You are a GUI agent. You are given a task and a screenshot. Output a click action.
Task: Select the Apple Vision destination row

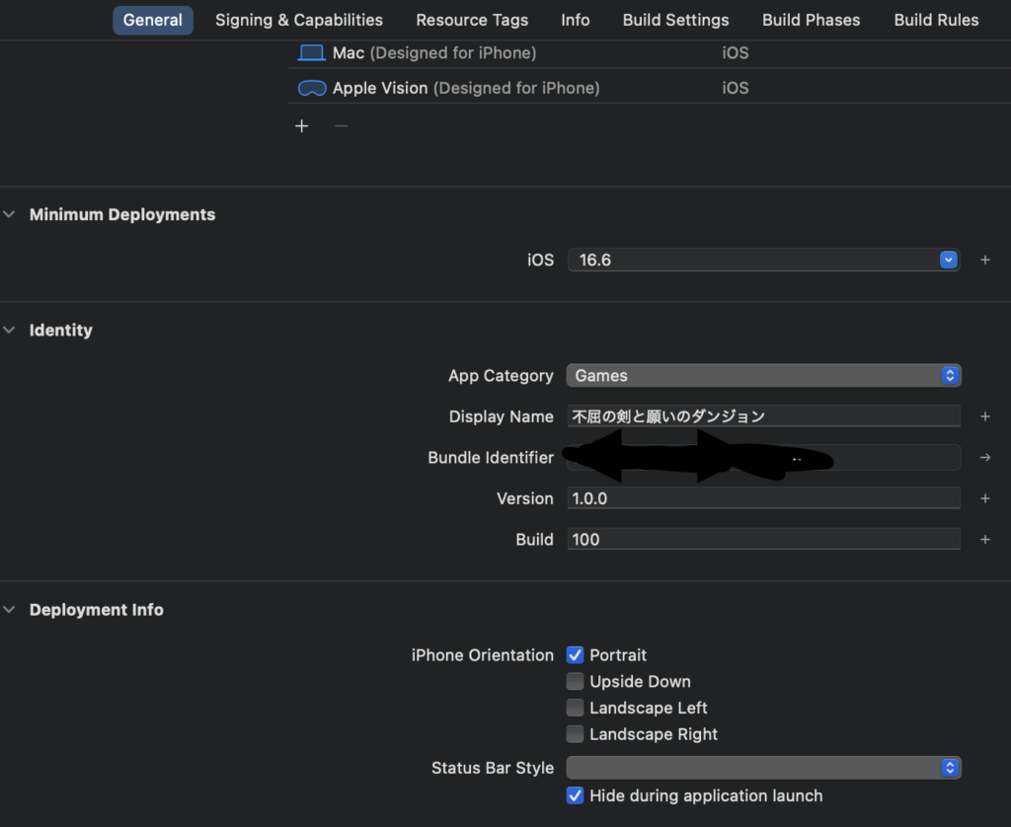coord(464,88)
